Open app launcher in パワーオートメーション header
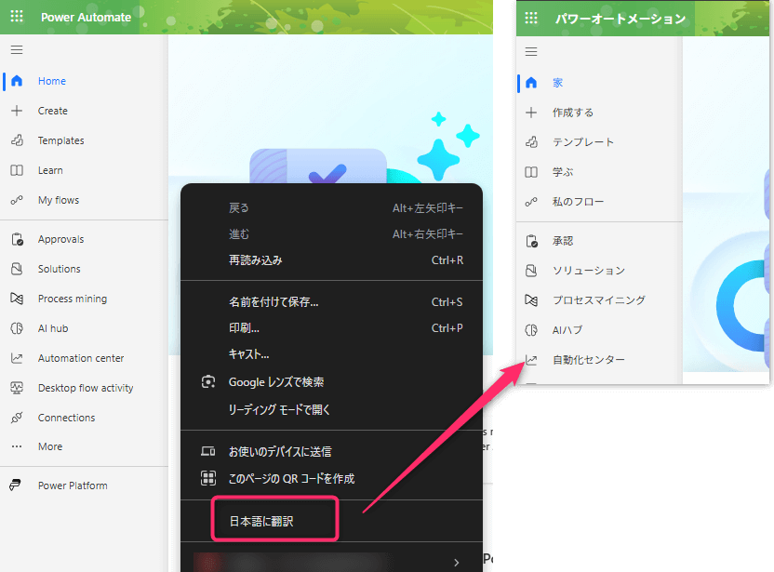The image size is (774, 572). coord(531,19)
